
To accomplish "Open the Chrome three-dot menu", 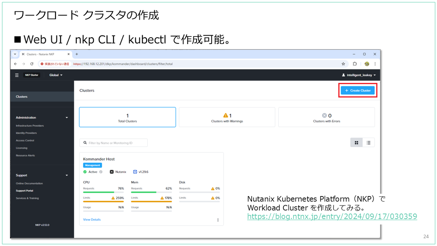I will click(x=375, y=64).
